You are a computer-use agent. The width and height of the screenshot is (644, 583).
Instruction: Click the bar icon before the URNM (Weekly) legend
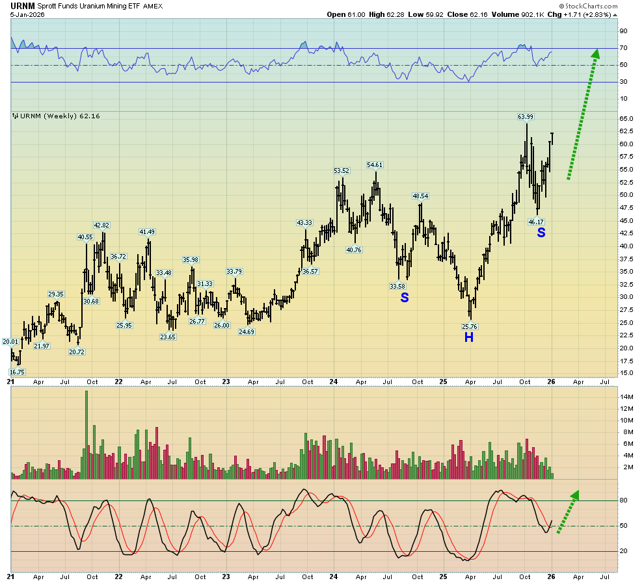point(16,116)
